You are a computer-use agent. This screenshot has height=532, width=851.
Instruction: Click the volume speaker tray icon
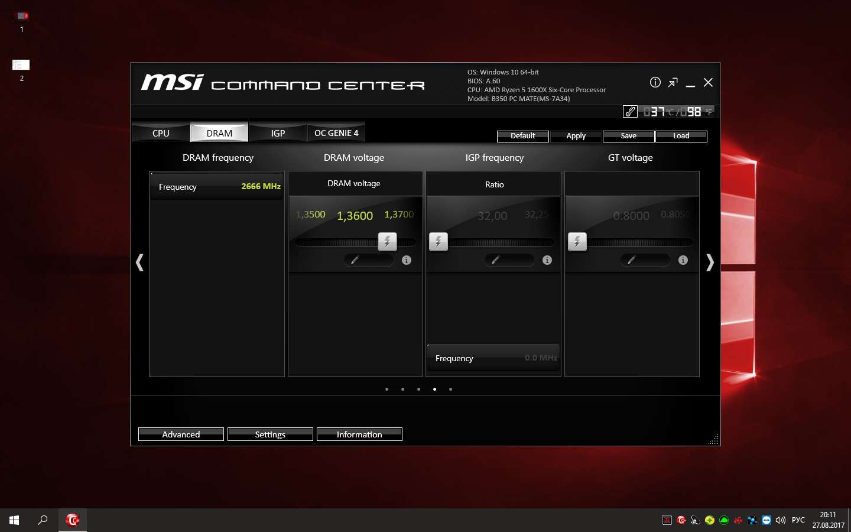pyautogui.click(x=781, y=520)
